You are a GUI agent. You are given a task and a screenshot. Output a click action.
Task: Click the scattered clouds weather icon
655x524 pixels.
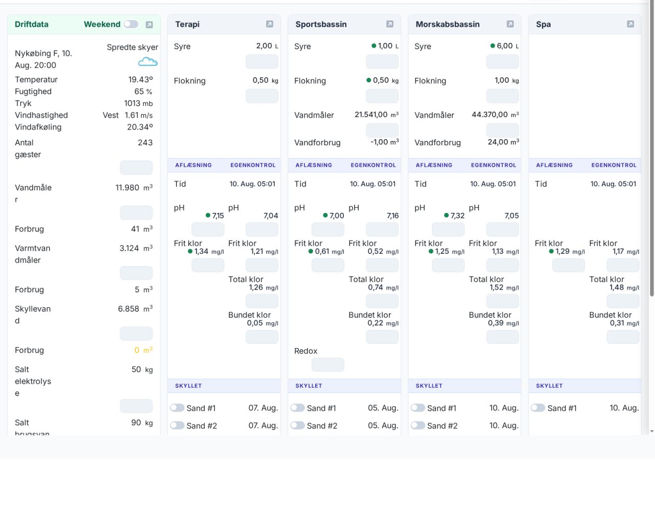(x=148, y=62)
